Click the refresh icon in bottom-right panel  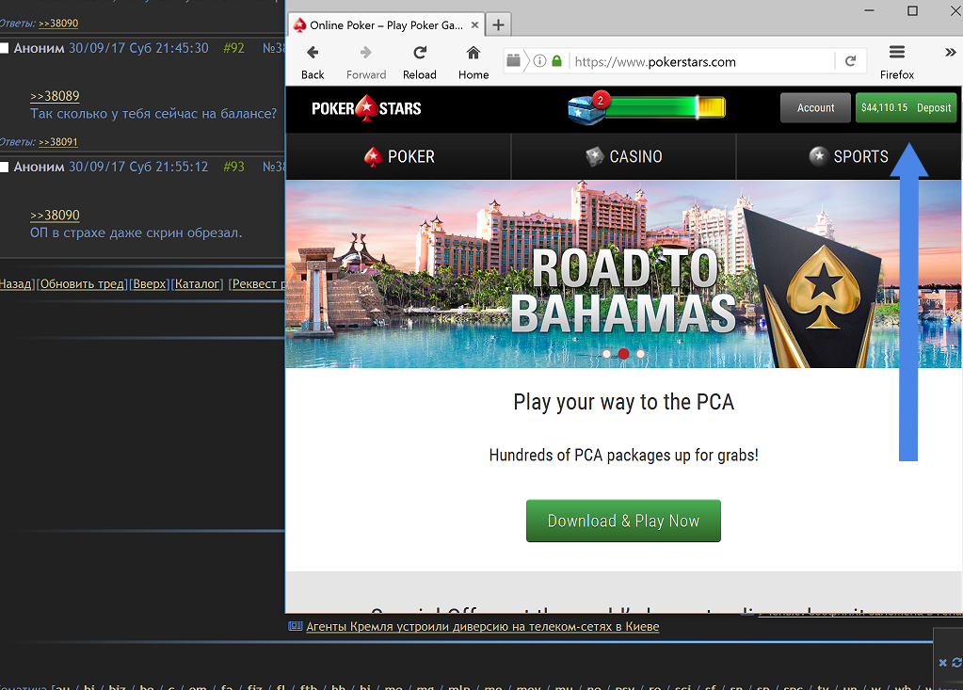[x=956, y=663]
